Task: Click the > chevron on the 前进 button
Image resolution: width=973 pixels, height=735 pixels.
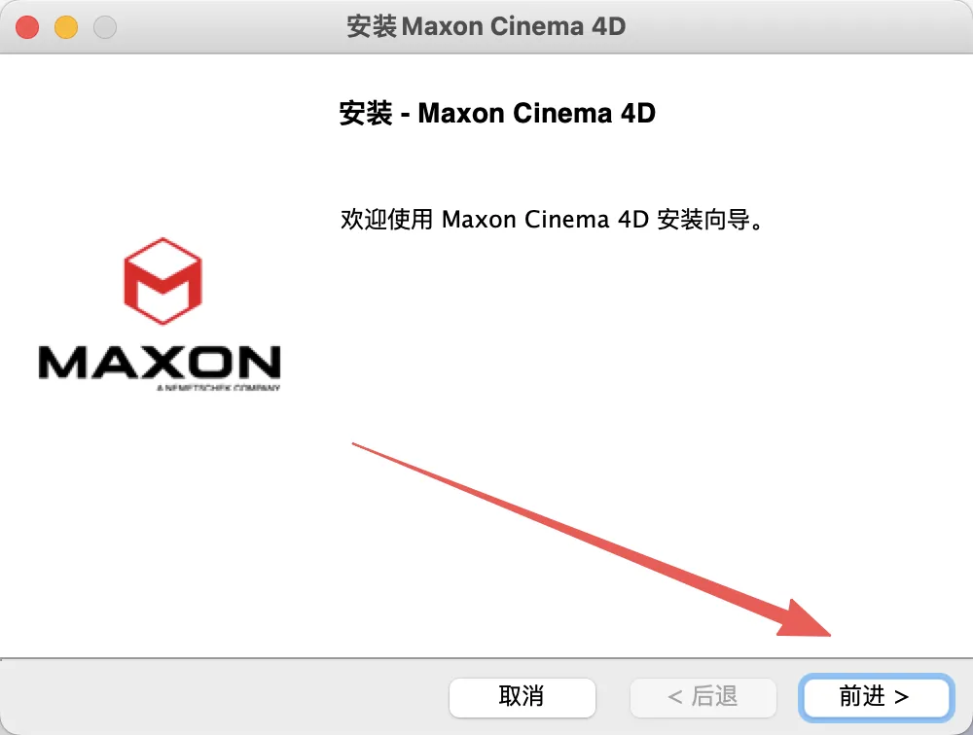Action: coord(902,697)
